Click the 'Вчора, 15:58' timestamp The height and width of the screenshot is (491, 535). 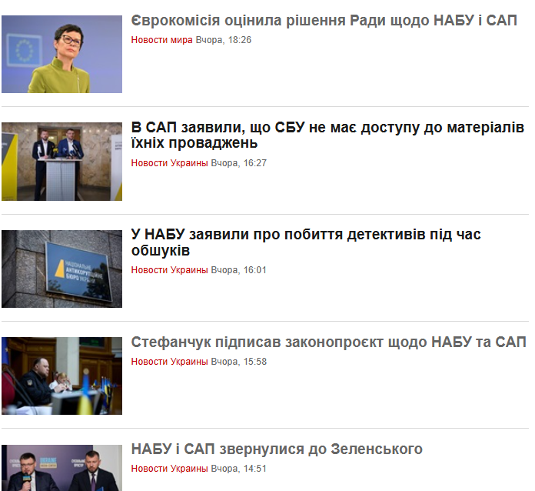click(x=238, y=362)
